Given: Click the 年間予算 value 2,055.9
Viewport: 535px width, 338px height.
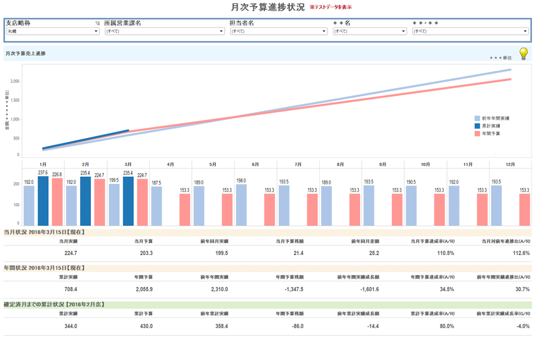Looking at the screenshot, I should tap(144, 289).
